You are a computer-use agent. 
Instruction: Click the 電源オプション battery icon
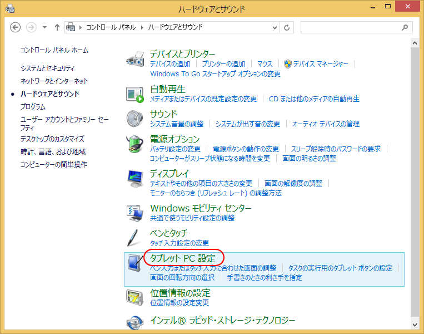click(135, 144)
